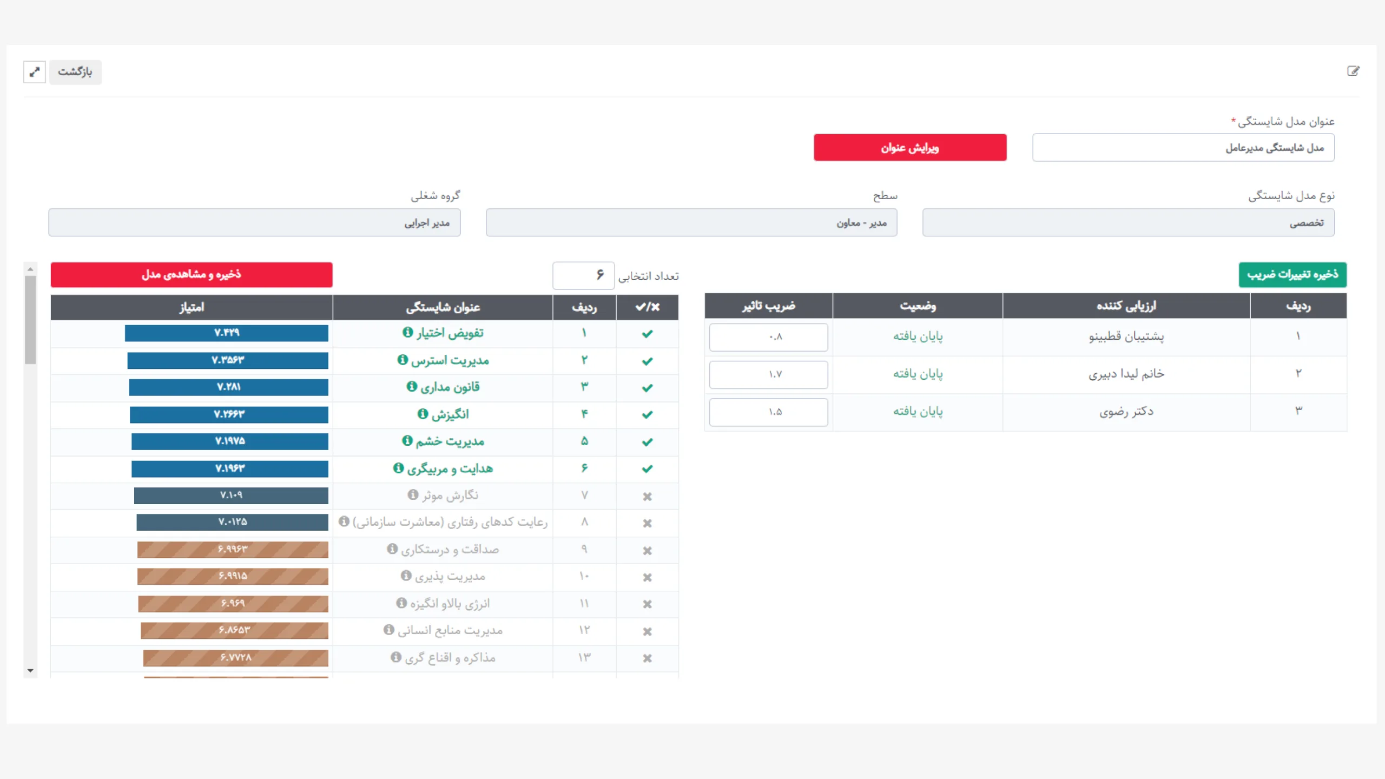Deselect checkmark for مدیریت خشم row

tap(647, 441)
